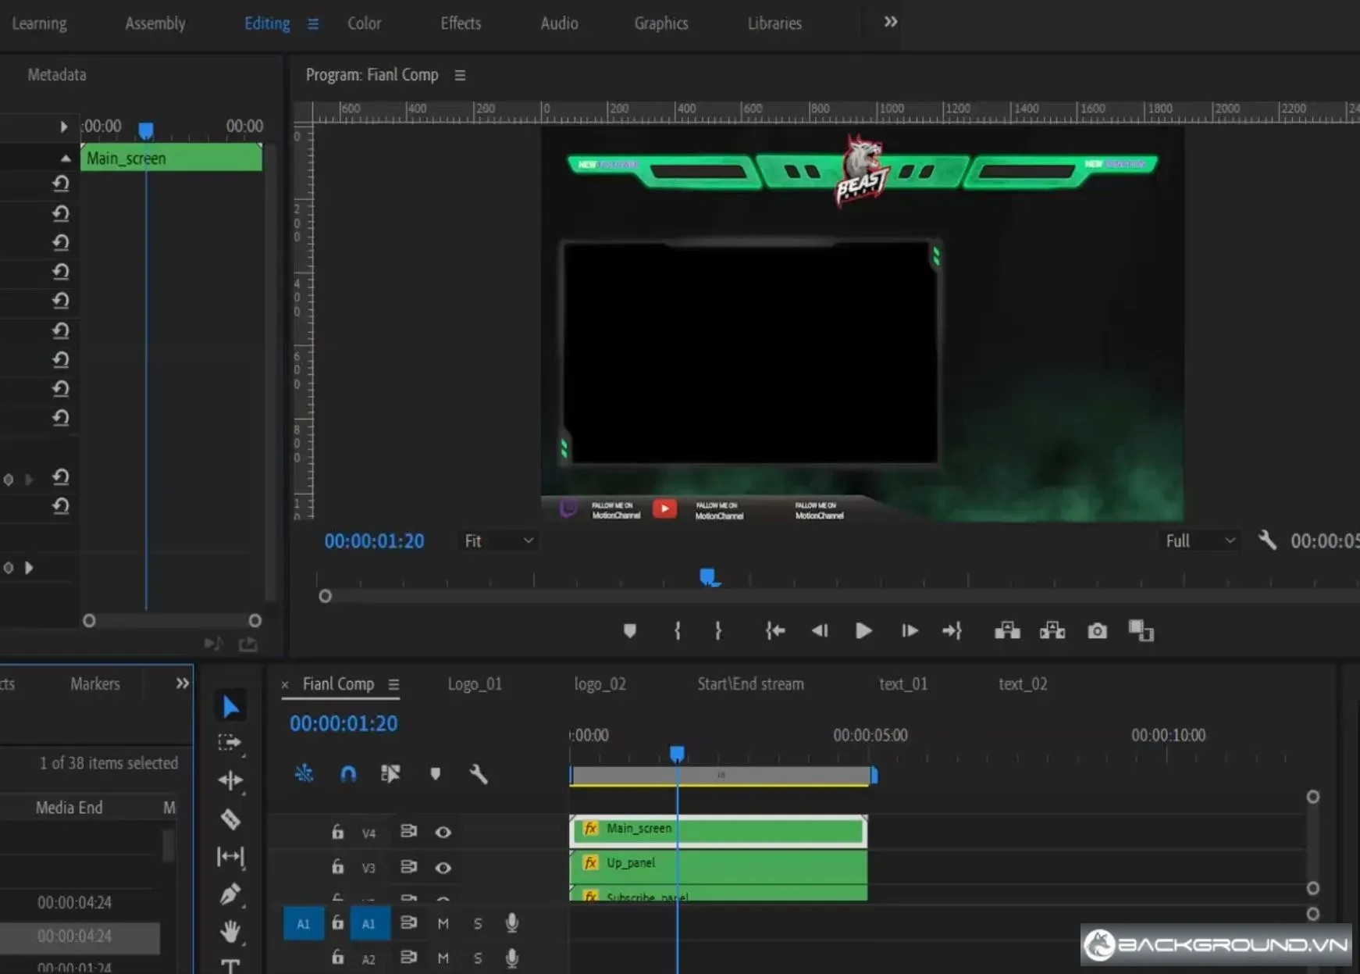Select the Razor tool
The width and height of the screenshot is (1360, 974).
click(230, 819)
